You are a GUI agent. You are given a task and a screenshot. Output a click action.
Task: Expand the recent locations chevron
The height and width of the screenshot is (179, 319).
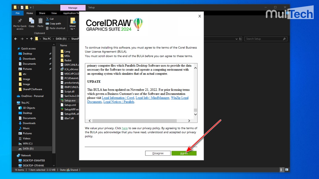coord(27,39)
